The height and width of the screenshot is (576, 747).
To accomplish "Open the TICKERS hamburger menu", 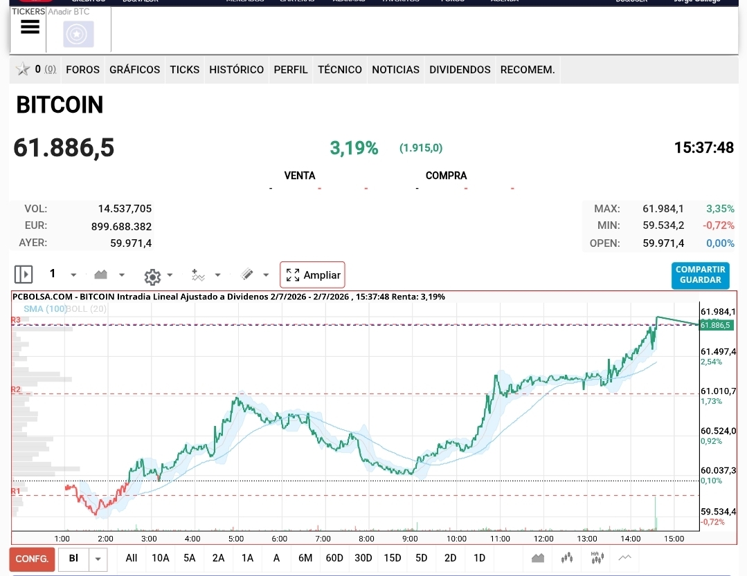I will [30, 28].
